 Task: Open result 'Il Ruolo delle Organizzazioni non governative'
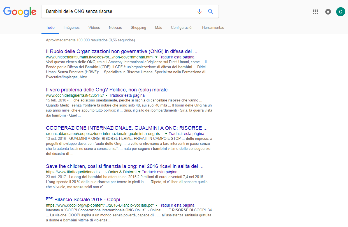(x=122, y=51)
